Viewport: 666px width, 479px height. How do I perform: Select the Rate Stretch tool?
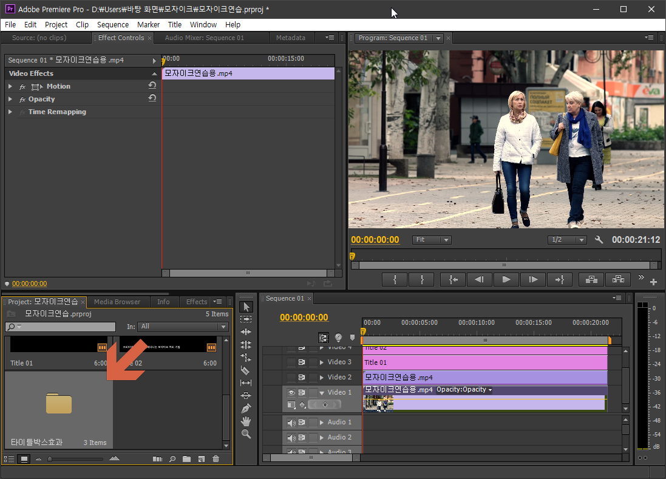[246, 358]
